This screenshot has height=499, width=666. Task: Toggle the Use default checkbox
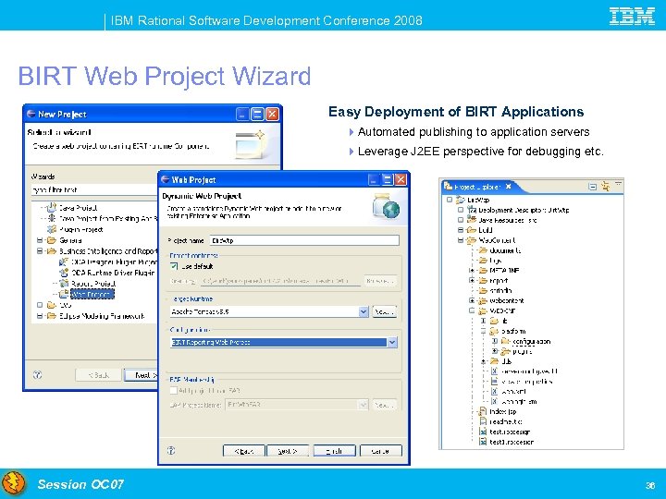pos(174,266)
